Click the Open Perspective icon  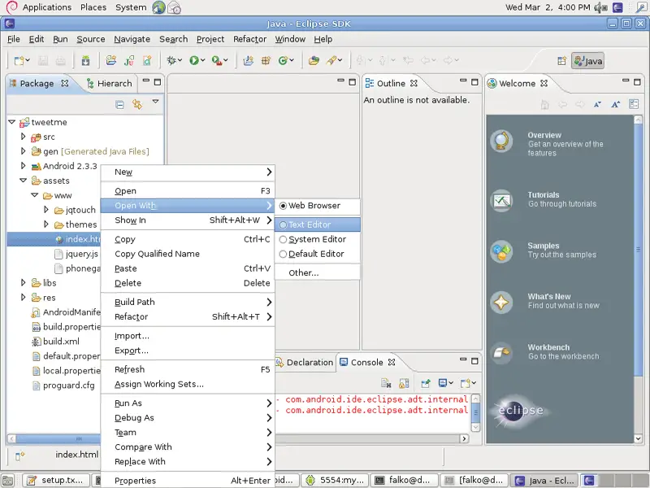pos(561,61)
